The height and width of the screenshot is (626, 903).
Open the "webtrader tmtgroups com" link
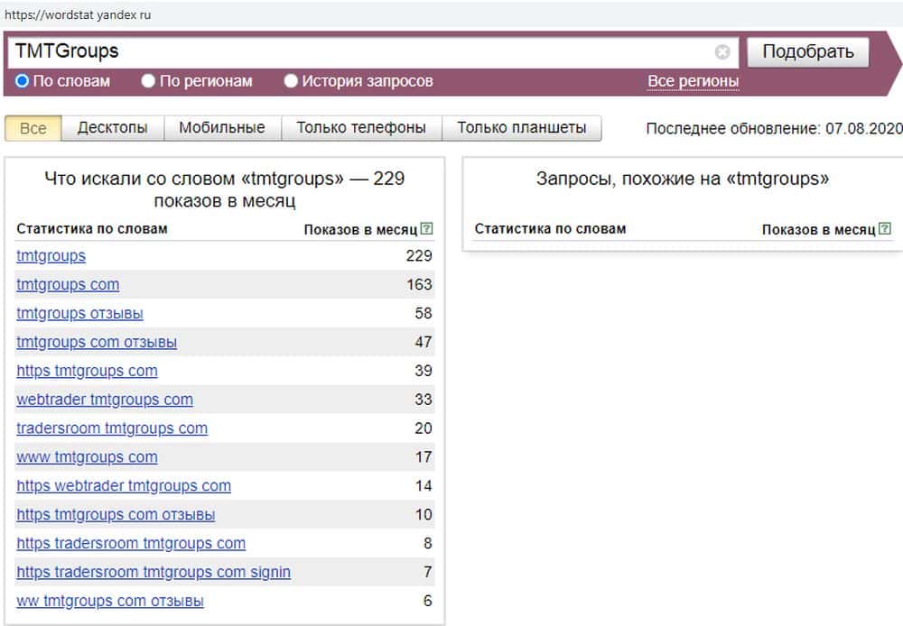[105, 400]
